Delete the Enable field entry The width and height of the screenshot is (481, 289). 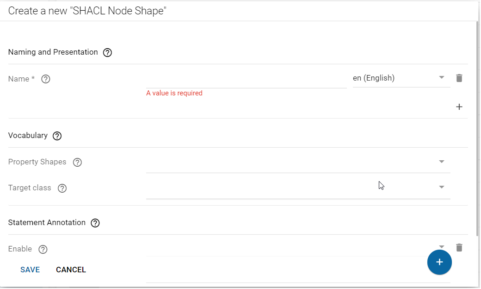click(459, 248)
